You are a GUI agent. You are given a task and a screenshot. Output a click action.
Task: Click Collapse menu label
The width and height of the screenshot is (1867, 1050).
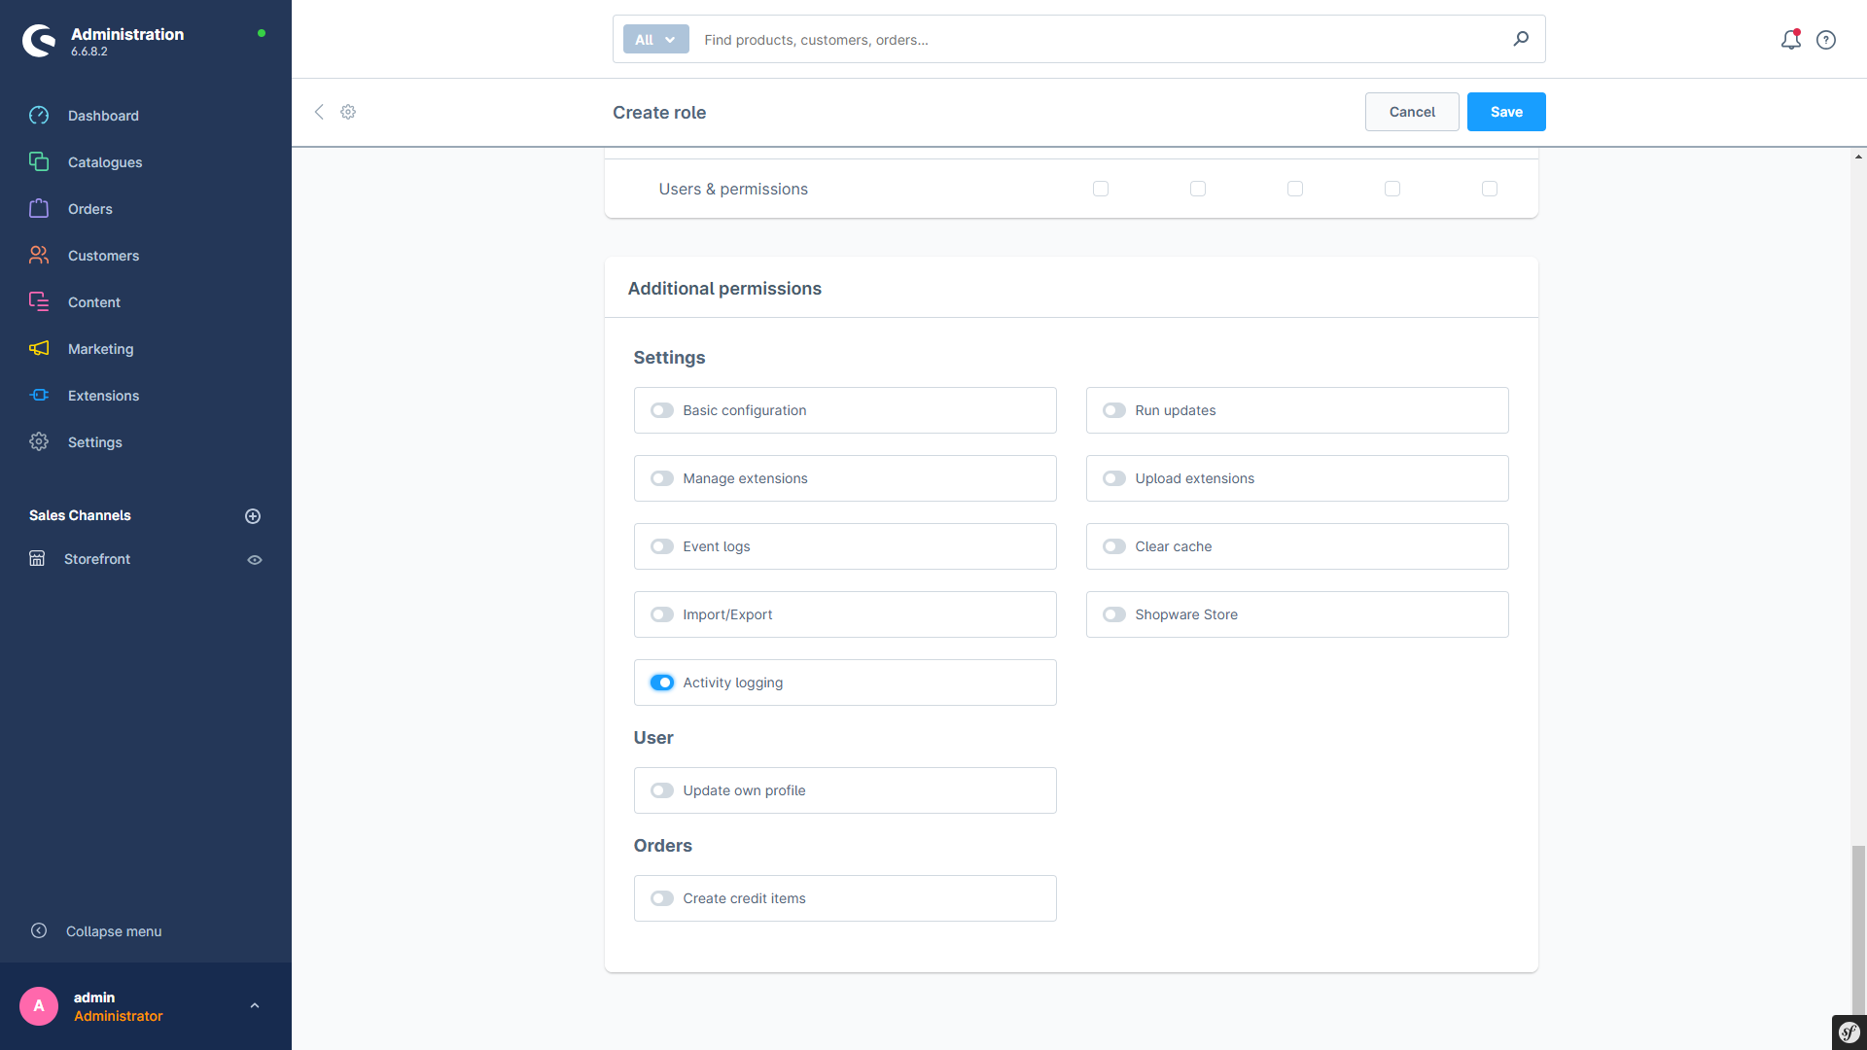(x=114, y=931)
